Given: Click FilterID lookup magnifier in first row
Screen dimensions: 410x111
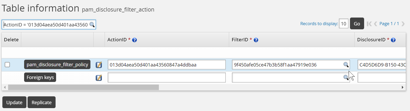Looking at the screenshot, I should 346,65.
